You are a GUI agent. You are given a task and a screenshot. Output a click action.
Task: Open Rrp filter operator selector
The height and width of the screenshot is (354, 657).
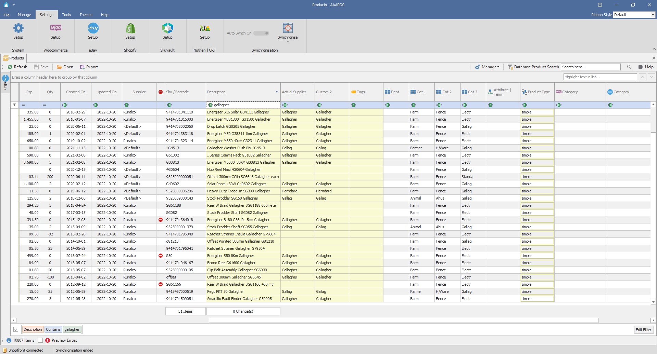coord(24,105)
